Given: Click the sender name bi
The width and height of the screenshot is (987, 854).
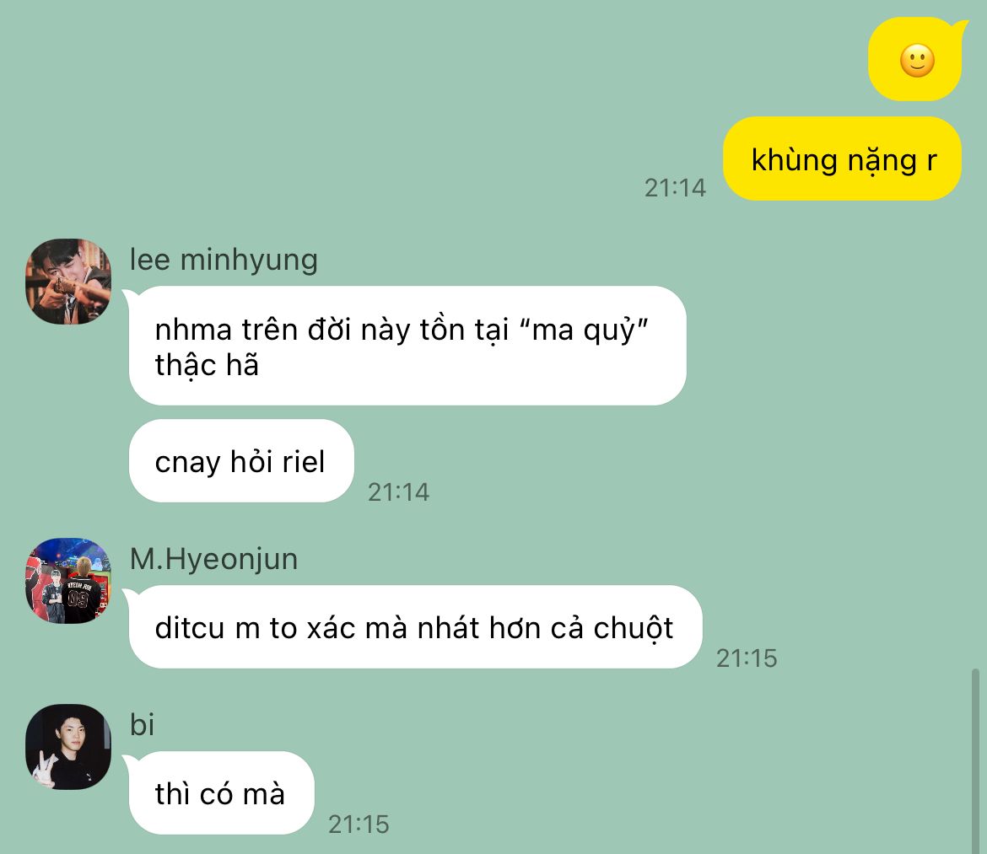Looking at the screenshot, I should pyautogui.click(x=143, y=724).
